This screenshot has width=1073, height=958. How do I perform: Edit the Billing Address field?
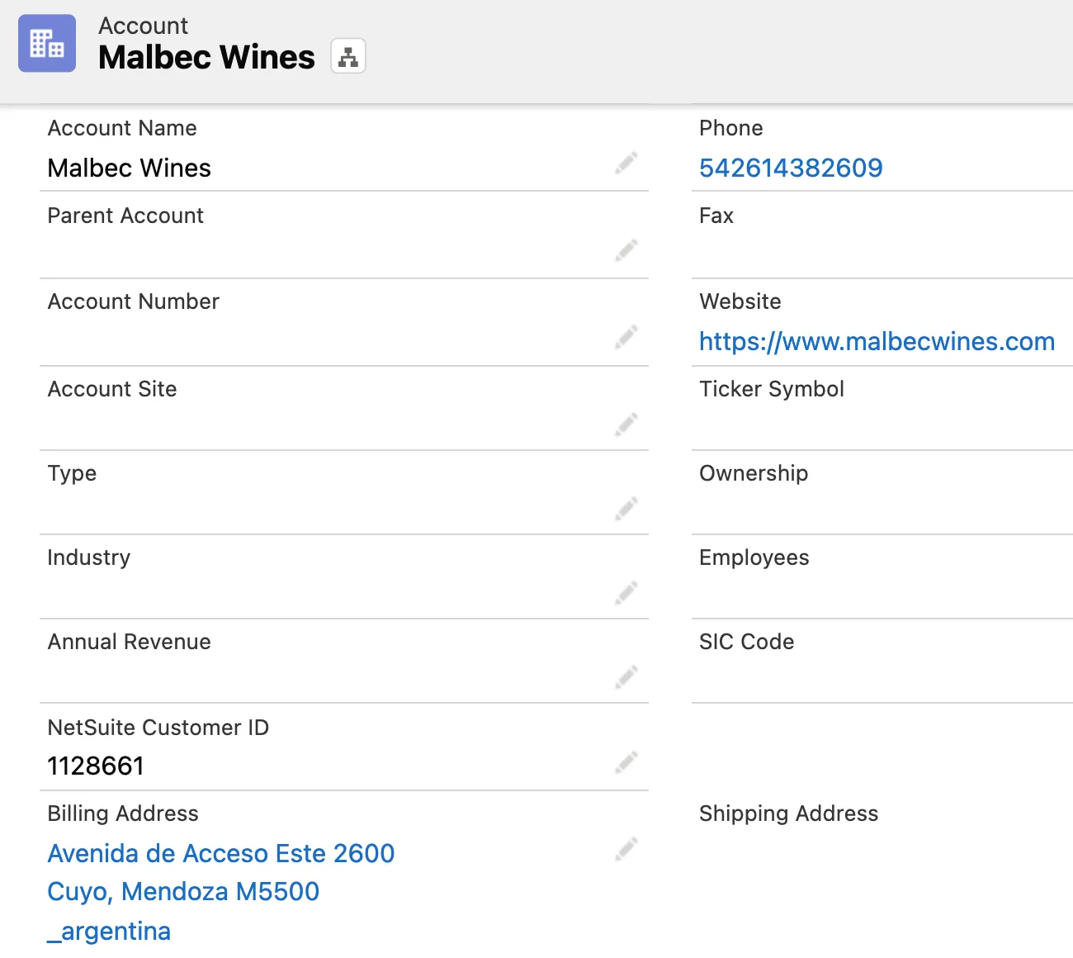(626, 848)
